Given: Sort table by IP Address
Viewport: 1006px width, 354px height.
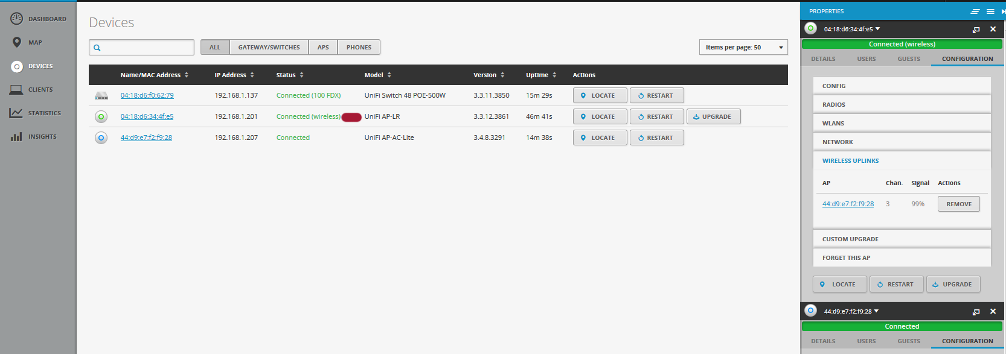Looking at the screenshot, I should (x=234, y=75).
